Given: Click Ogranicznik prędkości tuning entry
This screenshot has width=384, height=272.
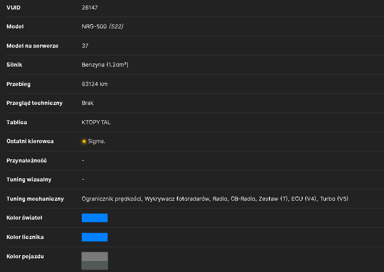Looking at the screenshot, I should coord(111,199).
